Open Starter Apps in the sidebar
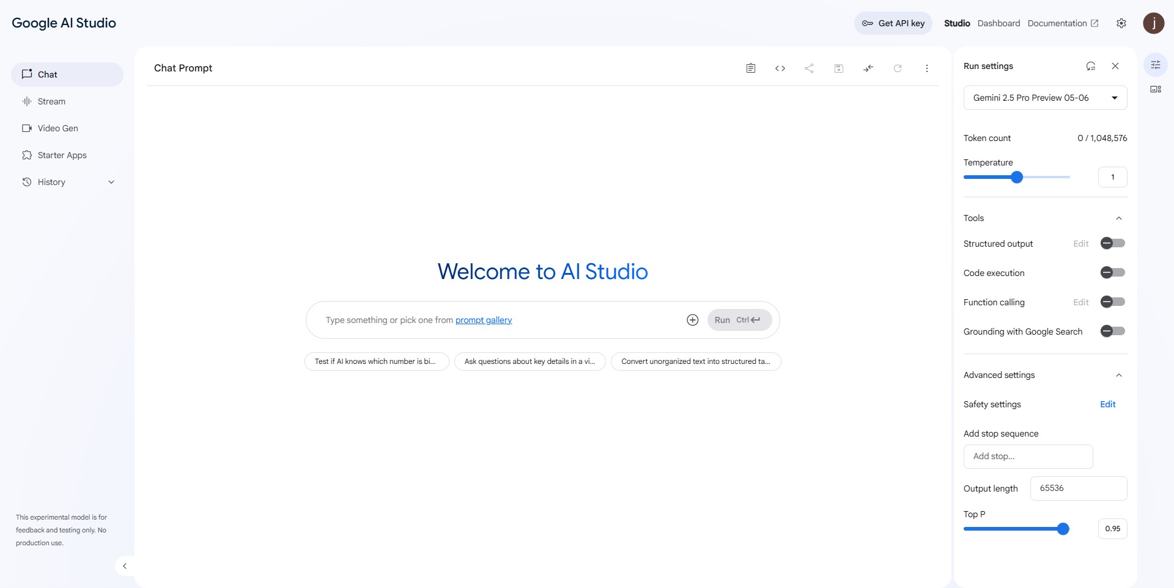This screenshot has height=588, width=1174. [67, 155]
